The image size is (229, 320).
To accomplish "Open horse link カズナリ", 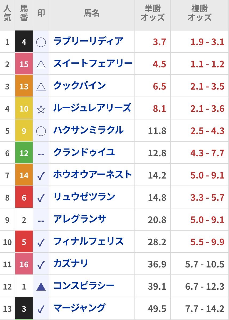I will (x=71, y=264).
